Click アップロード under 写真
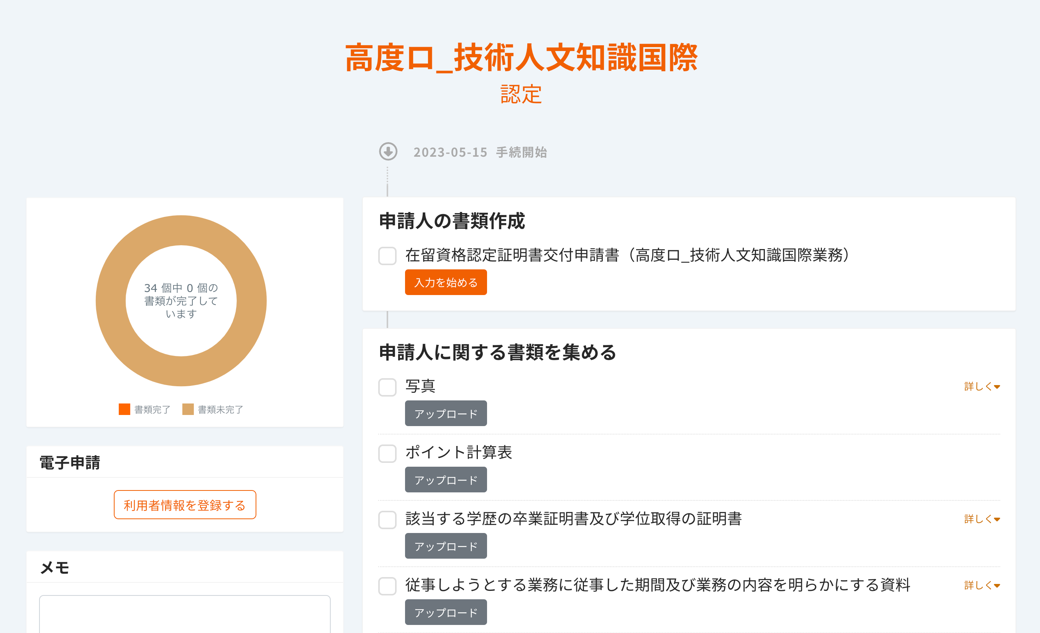The width and height of the screenshot is (1040, 633). [446, 413]
